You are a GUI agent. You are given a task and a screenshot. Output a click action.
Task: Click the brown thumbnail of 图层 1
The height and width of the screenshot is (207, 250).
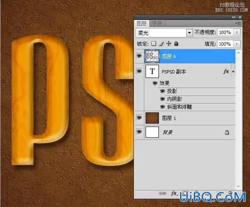coord(152,118)
